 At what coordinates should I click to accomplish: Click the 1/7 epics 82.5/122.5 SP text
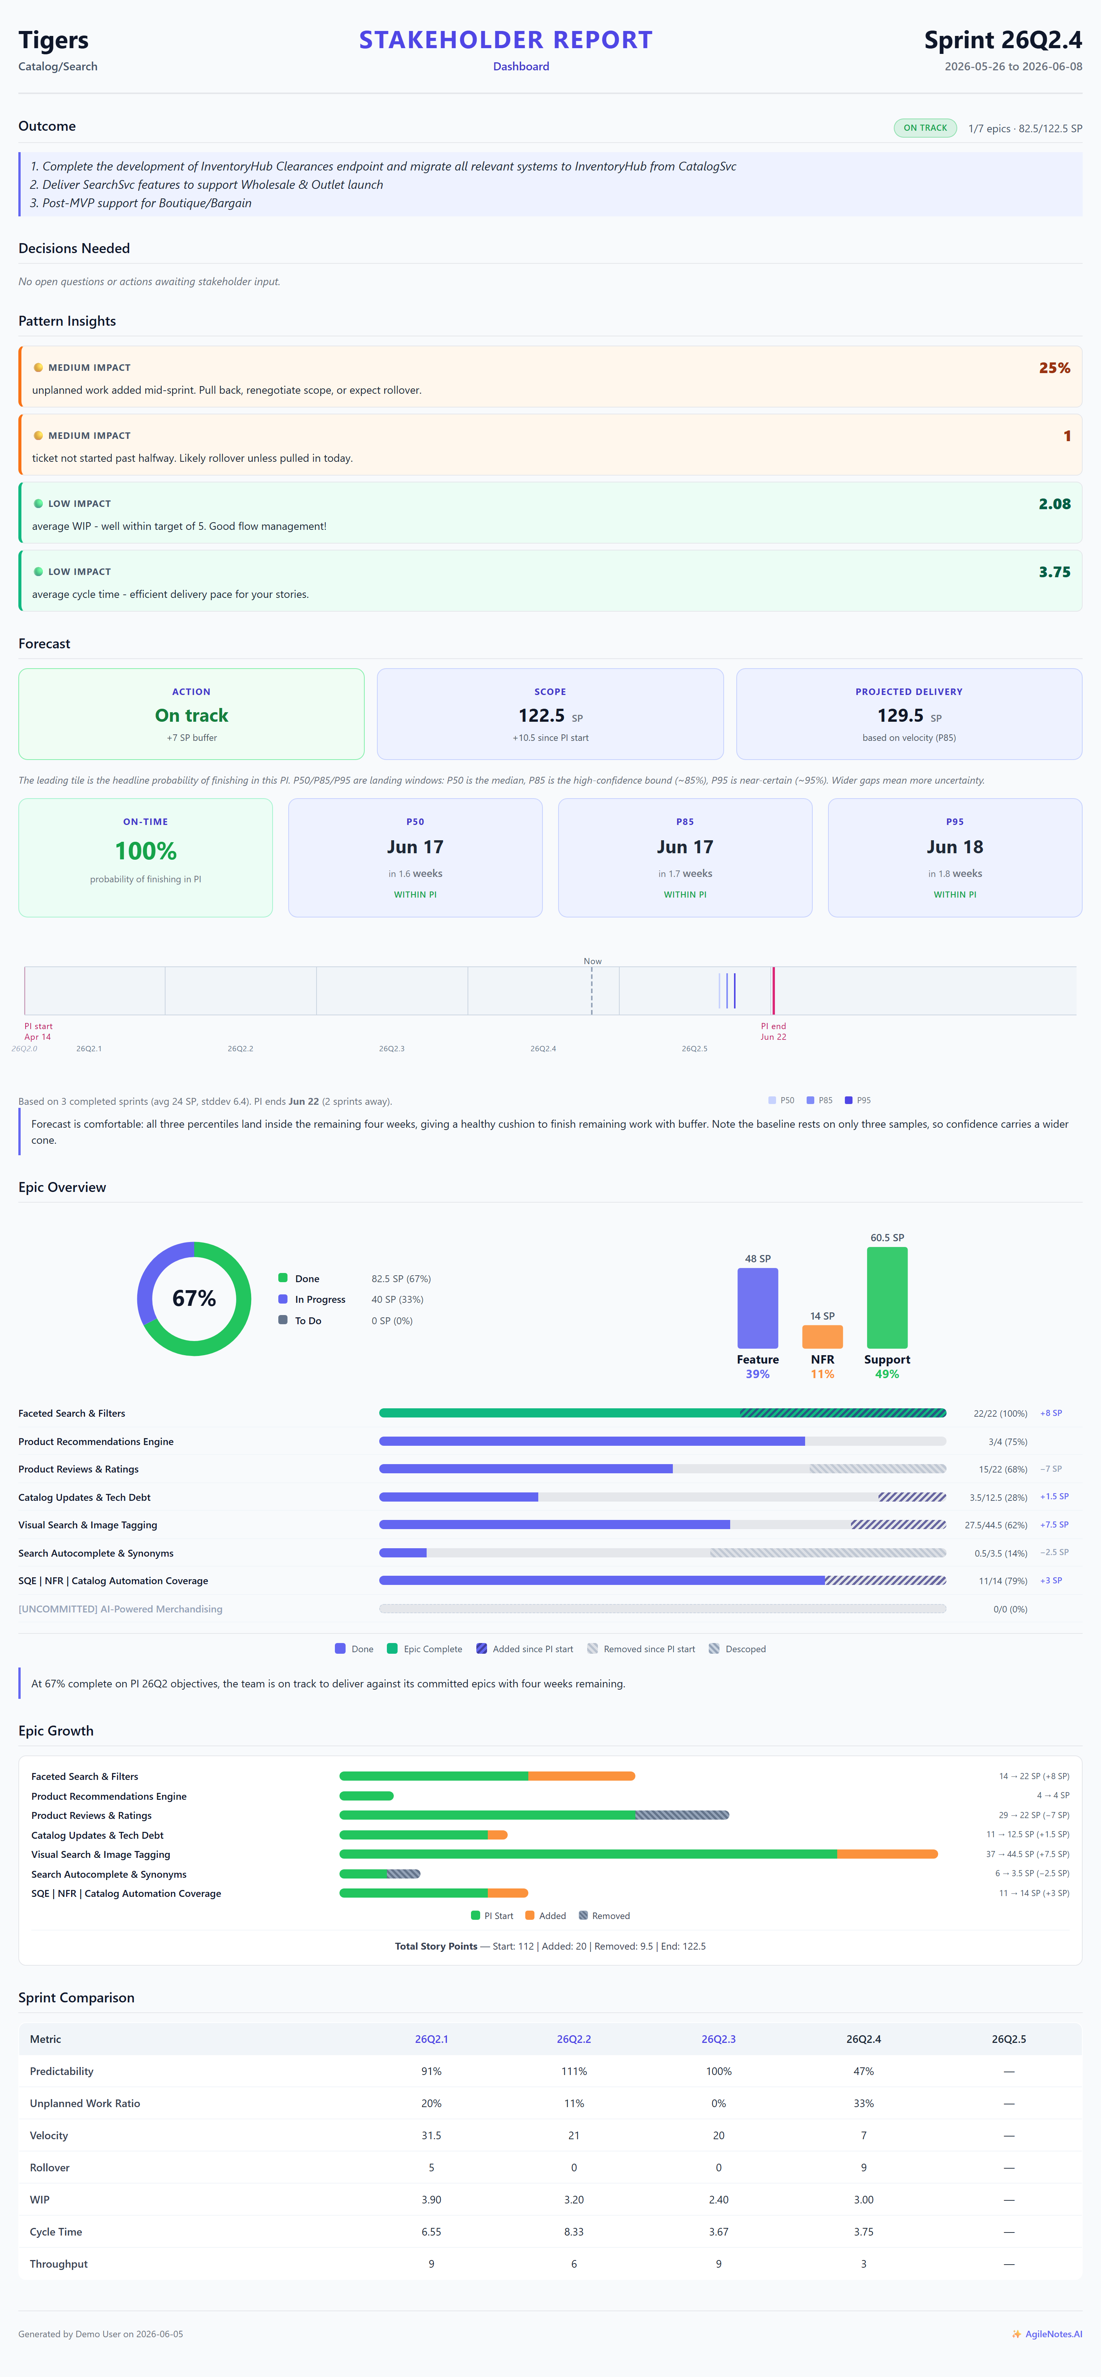point(1025,128)
